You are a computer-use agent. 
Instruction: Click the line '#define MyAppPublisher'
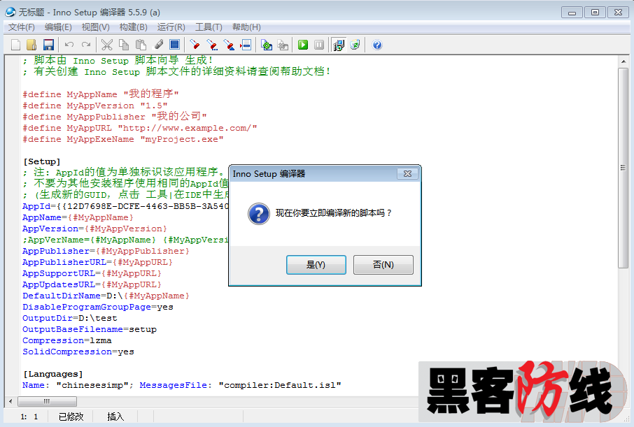pos(115,116)
